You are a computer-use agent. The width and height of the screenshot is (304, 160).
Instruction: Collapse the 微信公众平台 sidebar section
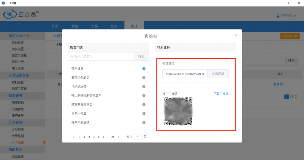pyautogui.click(x=22, y=36)
